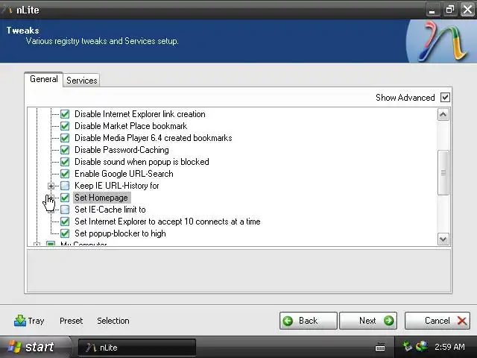Toggle the Show Advanced checkbox

pos(445,98)
